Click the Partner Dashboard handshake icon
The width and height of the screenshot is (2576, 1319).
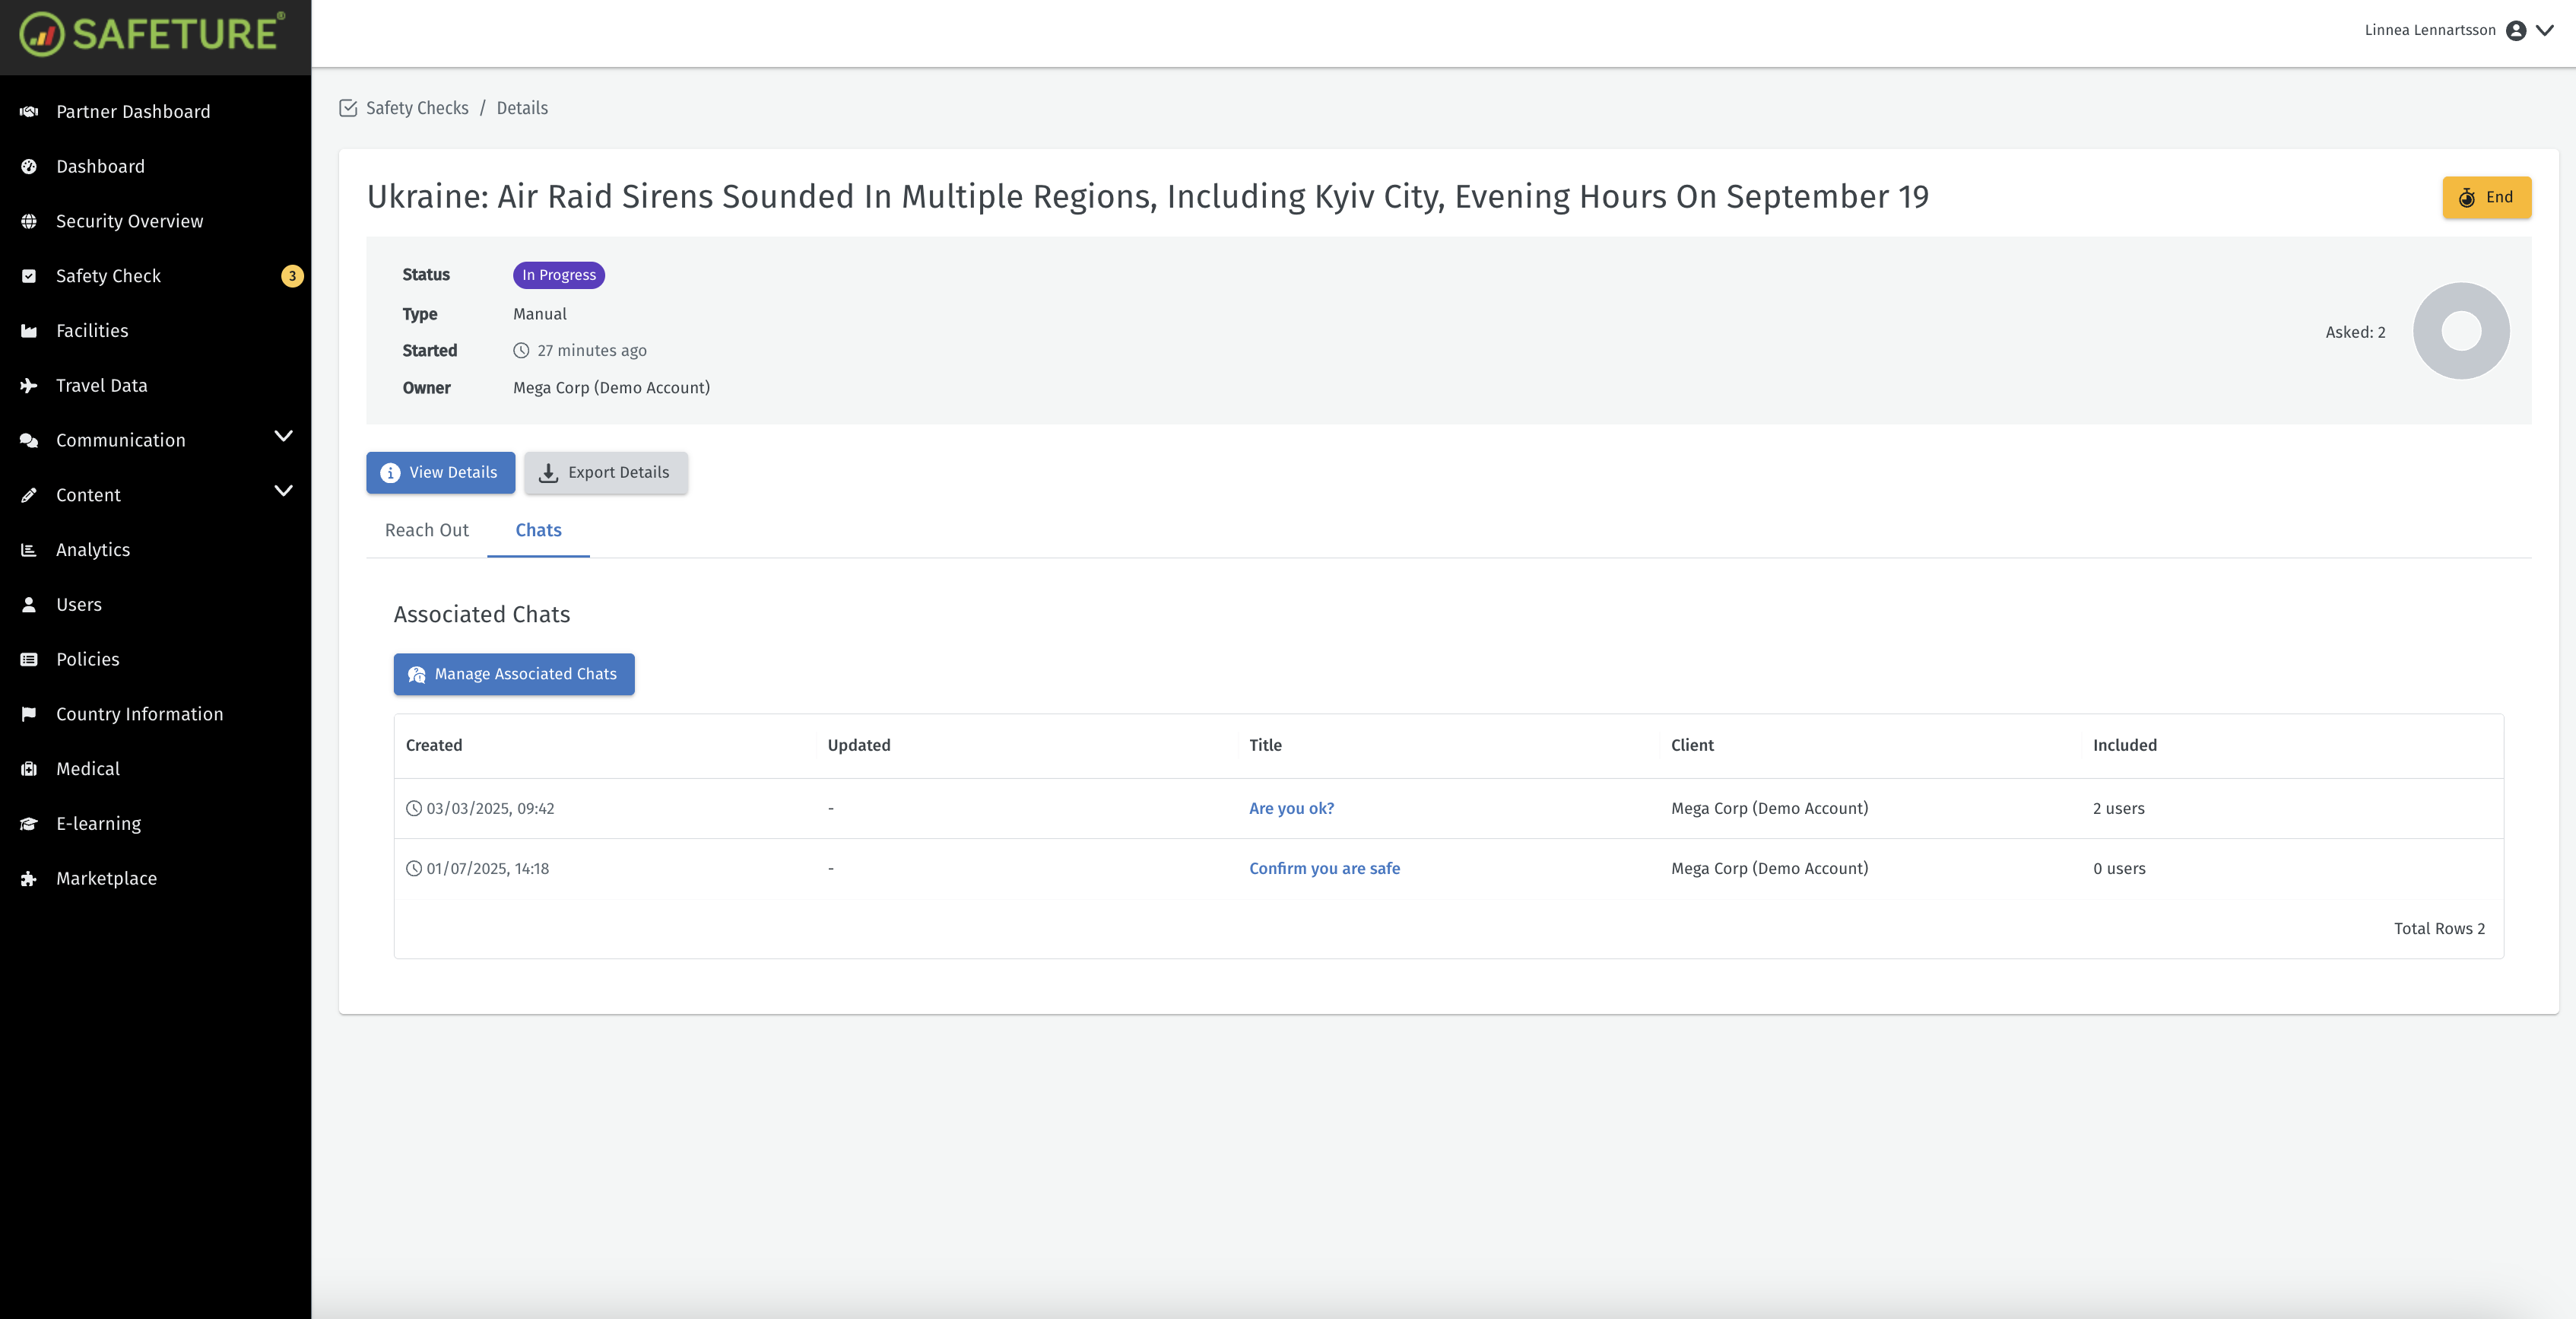(29, 111)
